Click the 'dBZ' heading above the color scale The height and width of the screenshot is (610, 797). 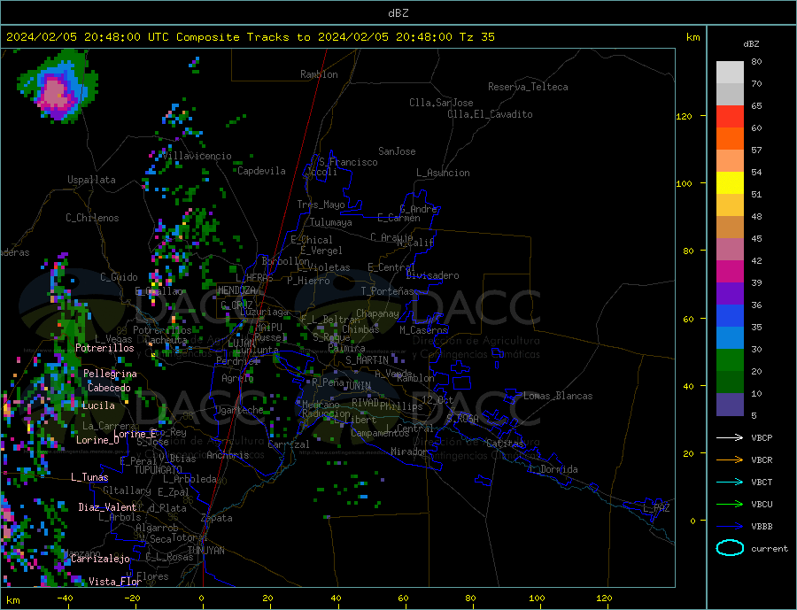pos(751,44)
